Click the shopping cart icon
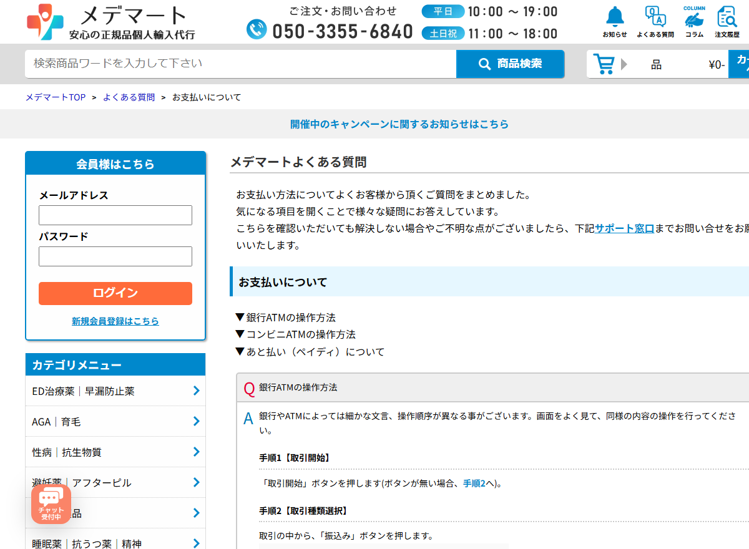Screen dimensions: 749x549 604,64
